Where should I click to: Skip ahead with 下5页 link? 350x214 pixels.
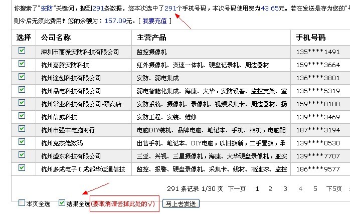333,189
